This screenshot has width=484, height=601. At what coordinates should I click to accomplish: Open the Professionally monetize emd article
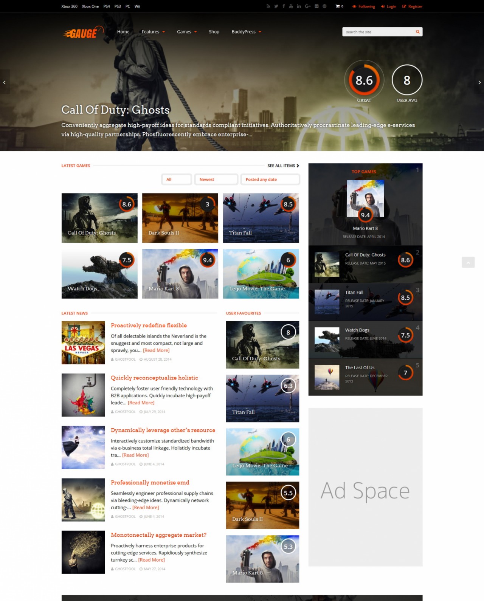(150, 483)
